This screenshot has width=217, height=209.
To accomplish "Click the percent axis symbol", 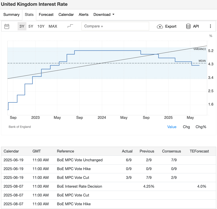I will (x=210, y=36).
